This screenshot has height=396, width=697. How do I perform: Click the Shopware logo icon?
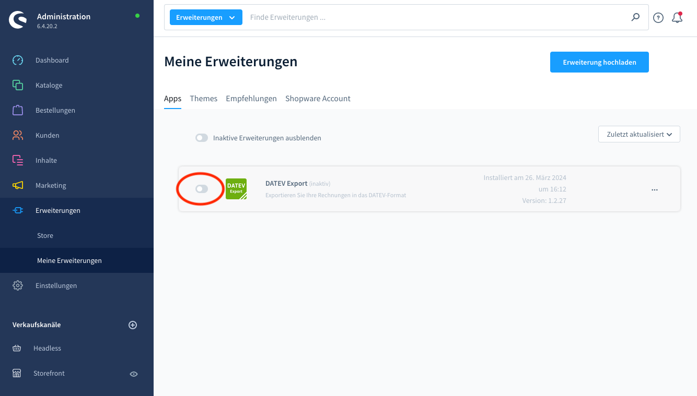click(x=18, y=20)
